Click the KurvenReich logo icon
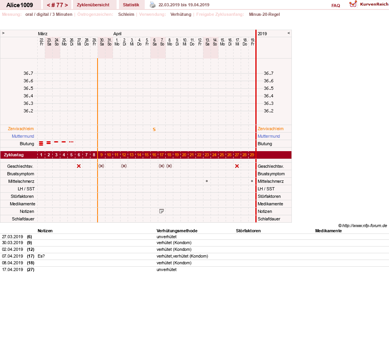The height and width of the screenshot is (349, 389). tap(353, 4)
